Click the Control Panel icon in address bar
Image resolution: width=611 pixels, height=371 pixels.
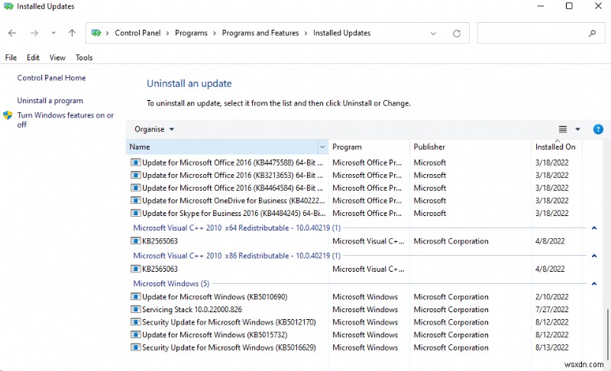[x=96, y=33]
